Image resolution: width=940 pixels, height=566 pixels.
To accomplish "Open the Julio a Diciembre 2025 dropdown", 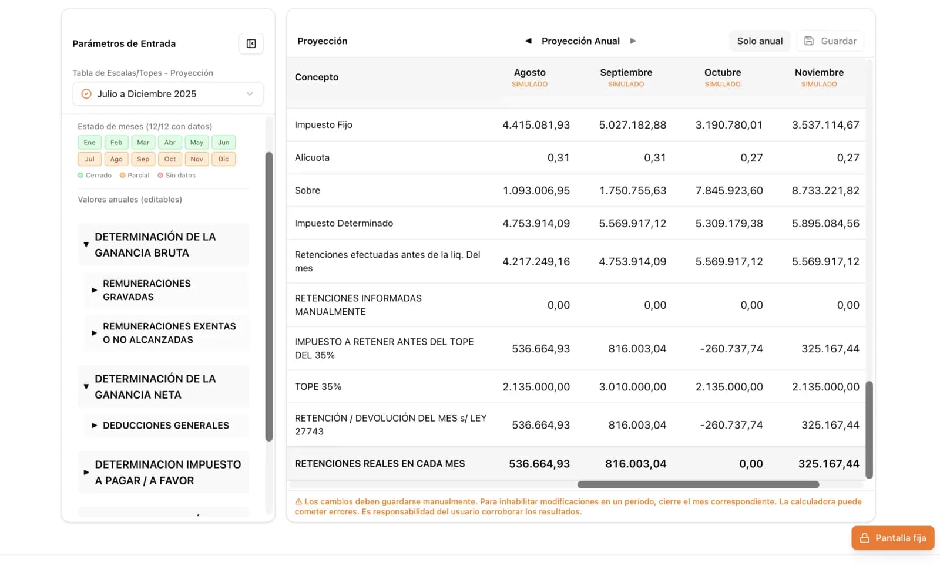I will coord(168,94).
